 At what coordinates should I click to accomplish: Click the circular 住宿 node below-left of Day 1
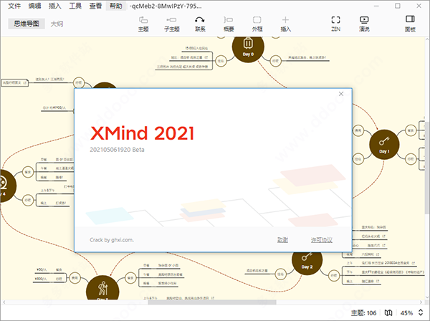coord(358,159)
